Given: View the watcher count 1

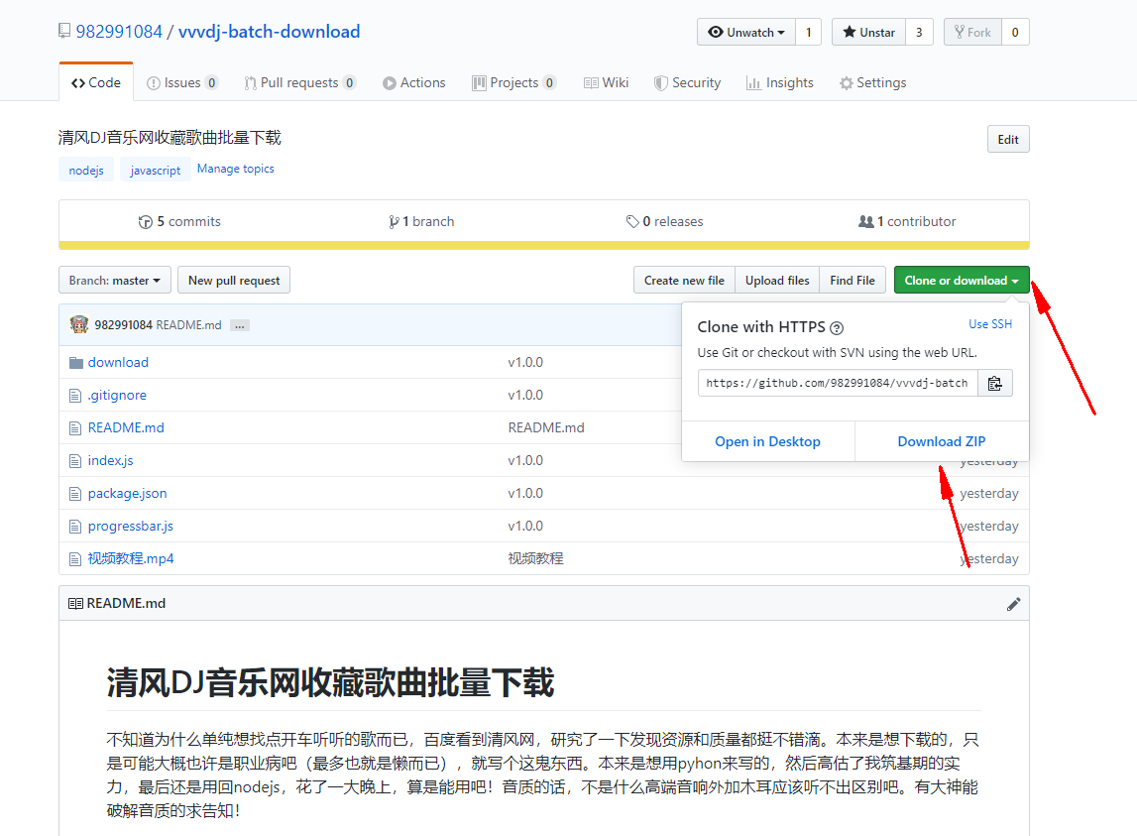Looking at the screenshot, I should pyautogui.click(x=809, y=32).
